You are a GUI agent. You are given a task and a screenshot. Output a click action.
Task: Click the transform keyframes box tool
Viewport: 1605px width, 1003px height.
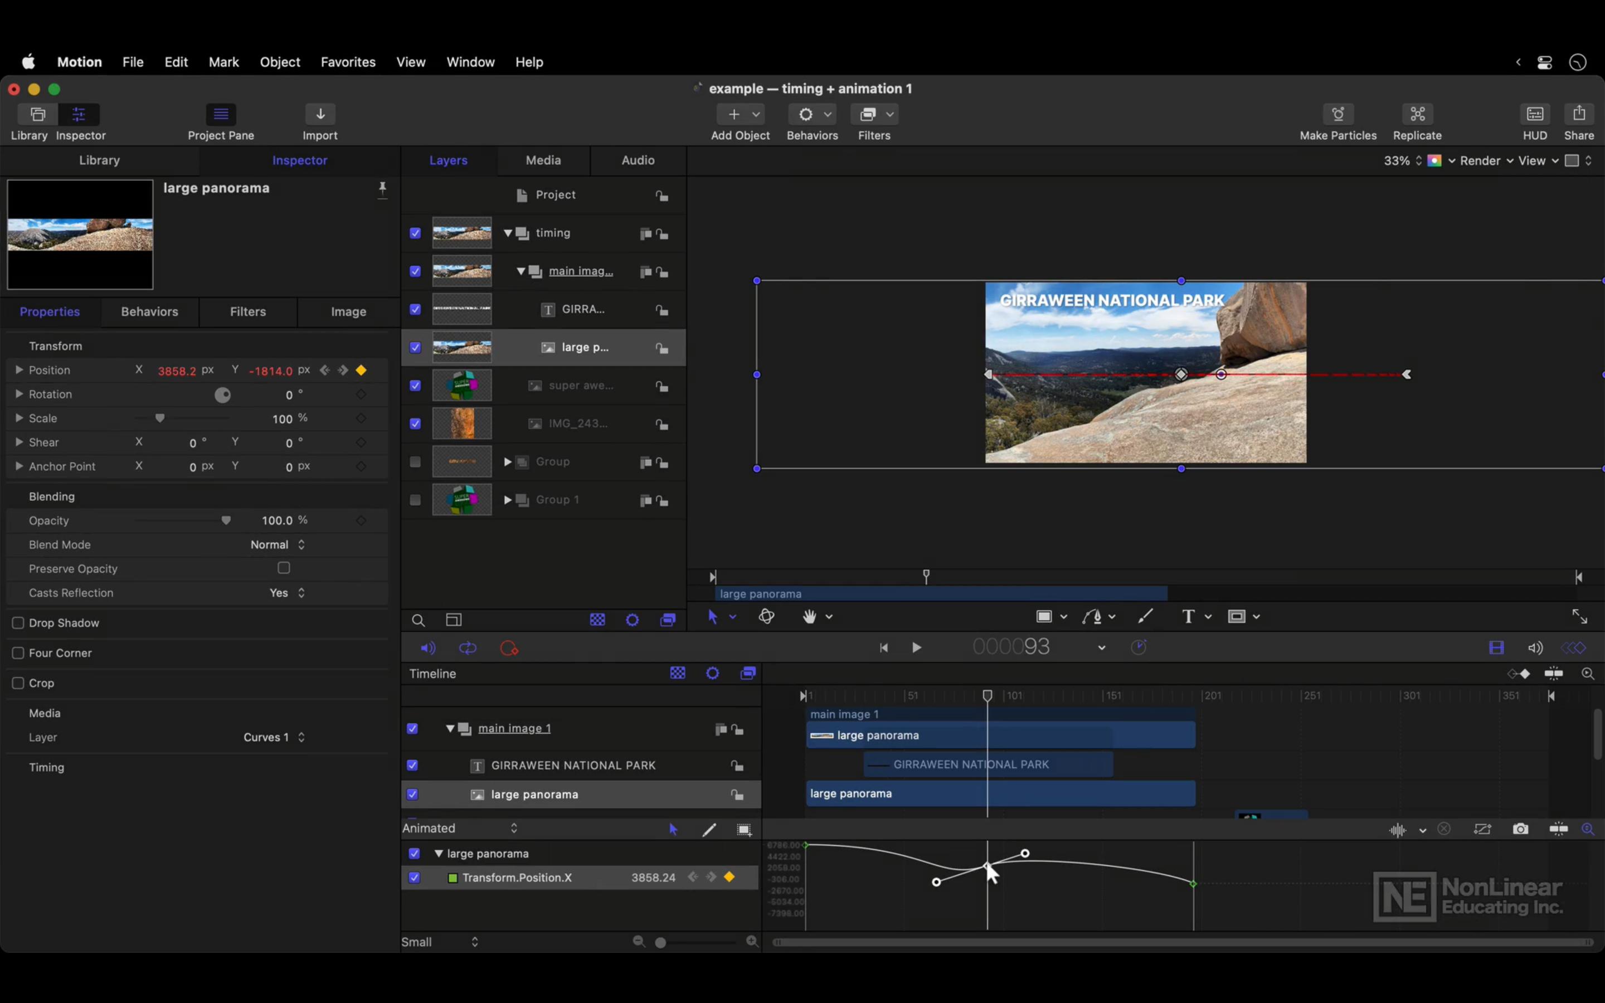pos(744,829)
